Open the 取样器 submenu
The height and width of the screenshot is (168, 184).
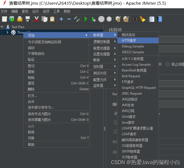click(x=103, y=35)
